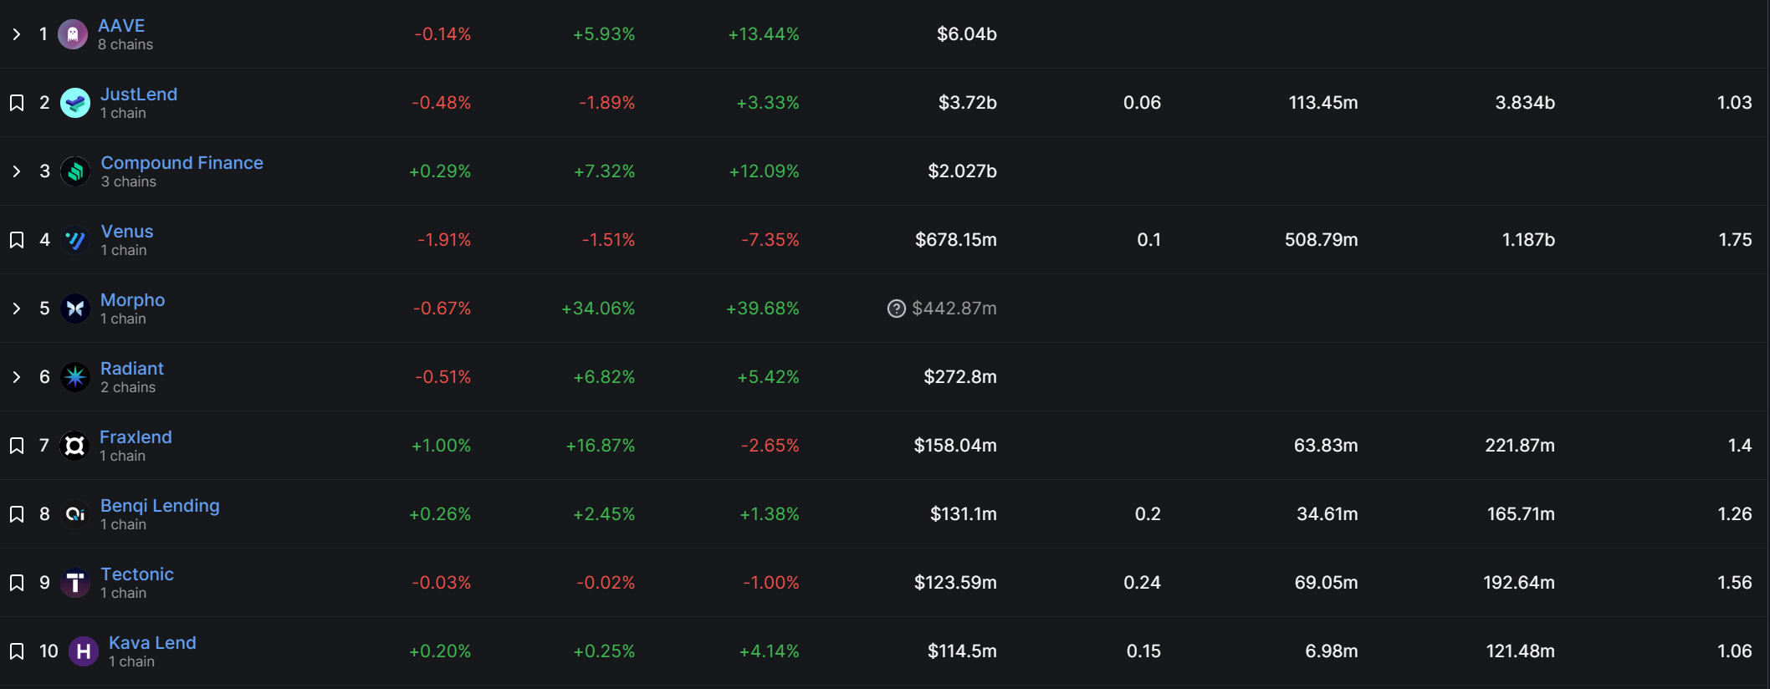Viewport: 1770px width, 689px height.
Task: Toggle bookmark on Benqi Lending row
Action: click(x=16, y=514)
